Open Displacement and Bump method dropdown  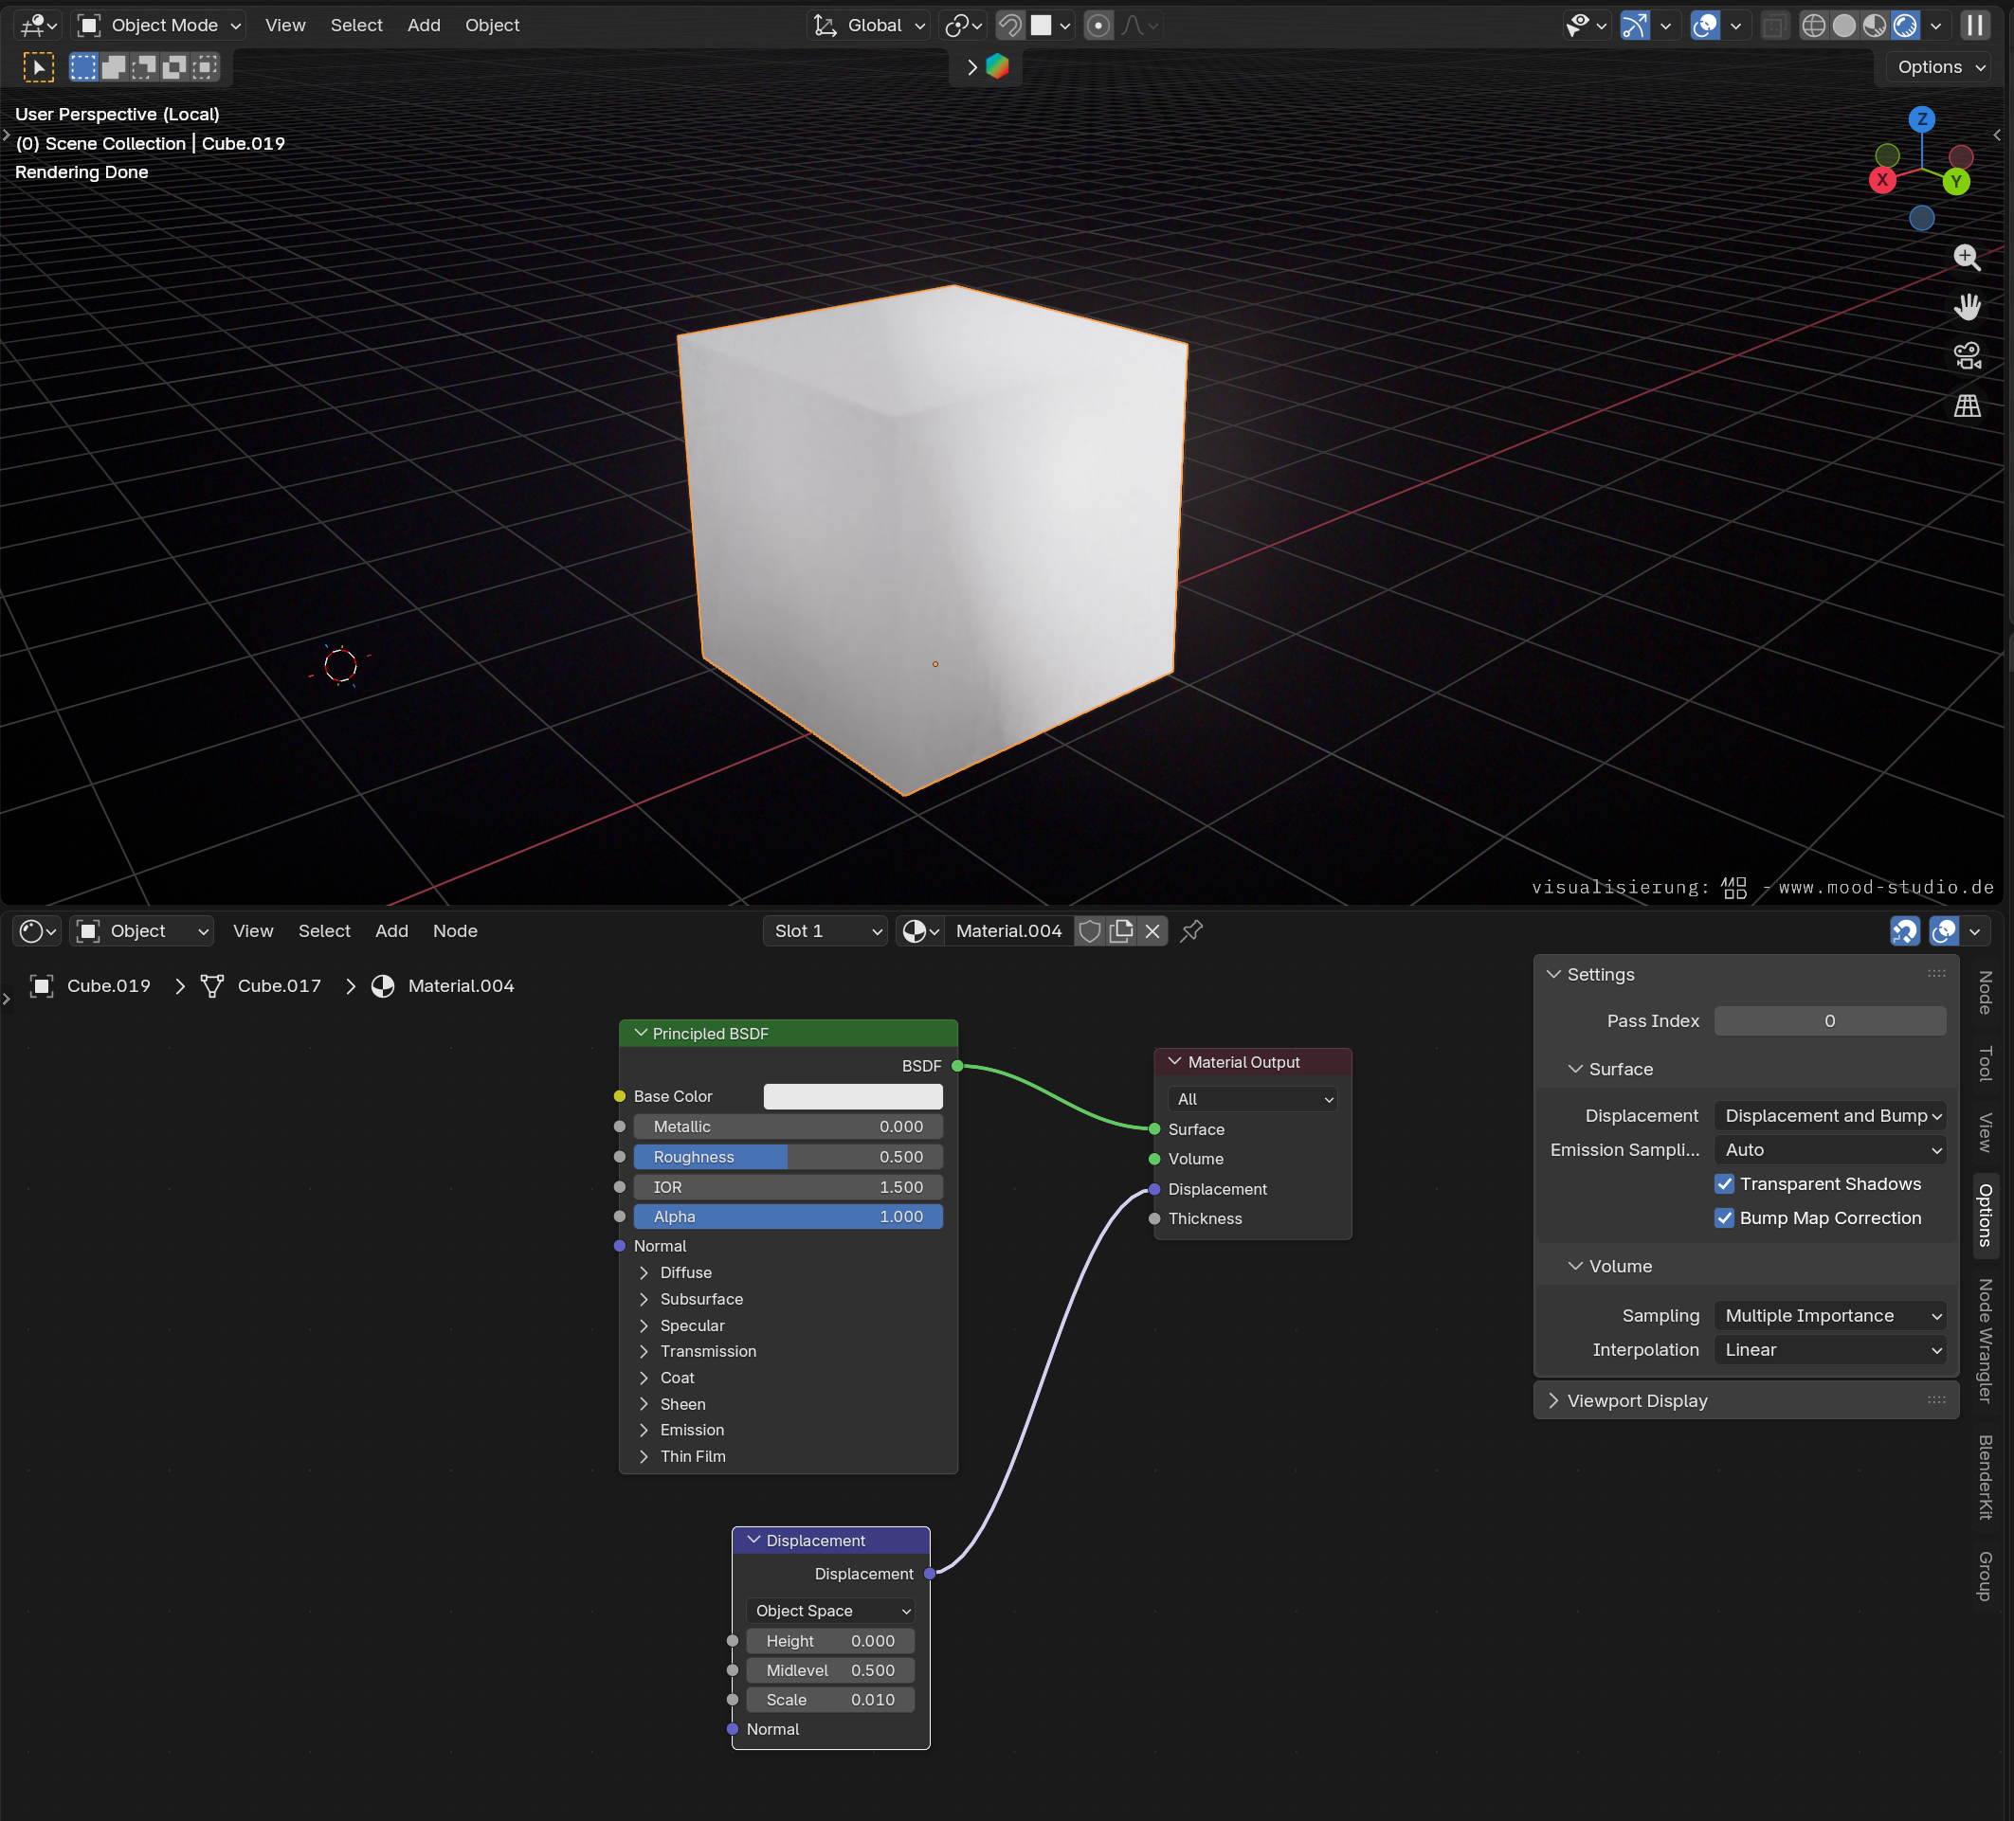coord(1830,1116)
